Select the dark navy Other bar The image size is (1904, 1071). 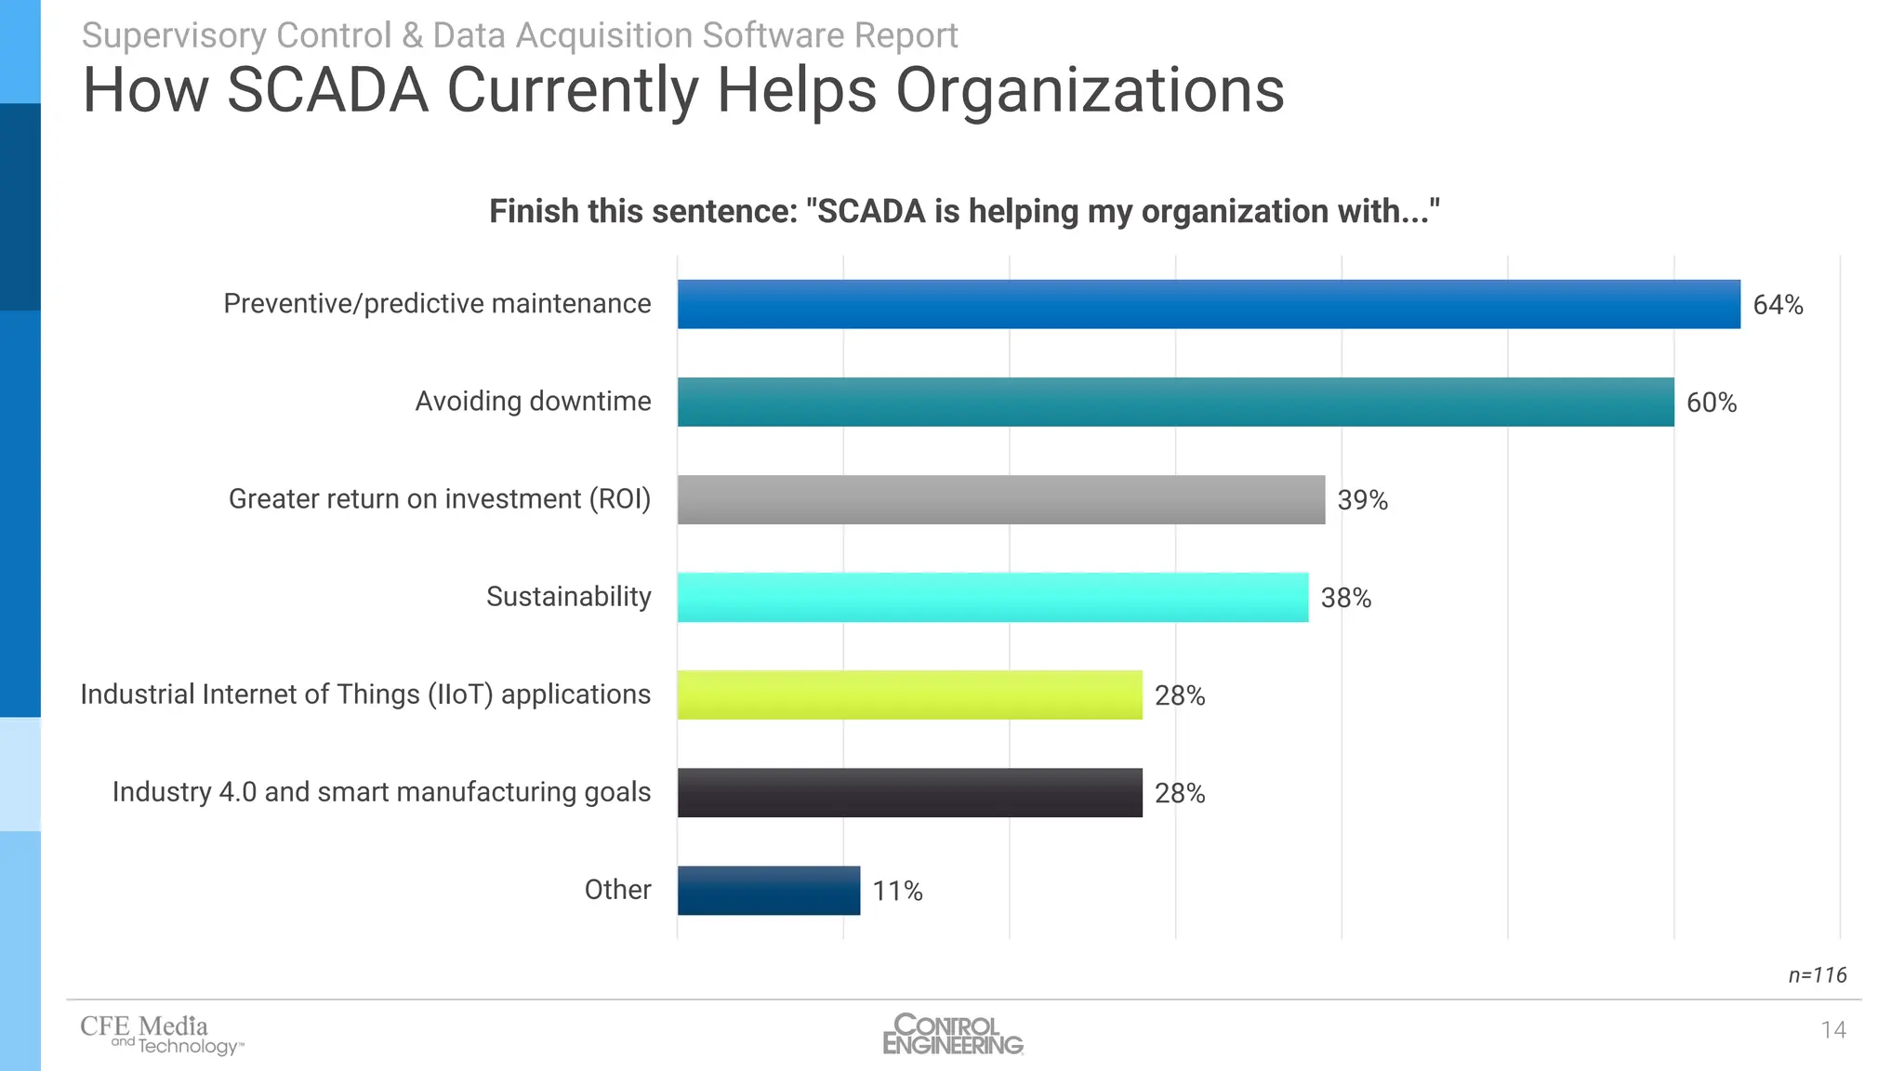click(769, 890)
